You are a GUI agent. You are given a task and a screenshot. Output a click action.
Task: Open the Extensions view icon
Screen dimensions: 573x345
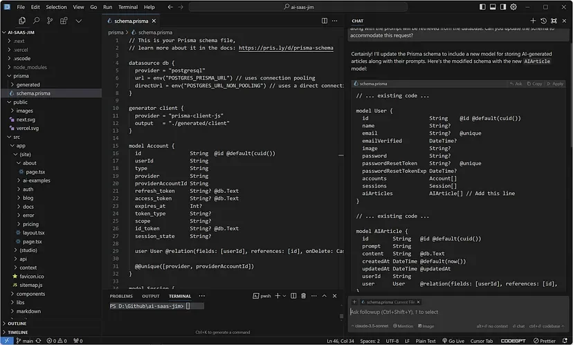click(x=64, y=21)
